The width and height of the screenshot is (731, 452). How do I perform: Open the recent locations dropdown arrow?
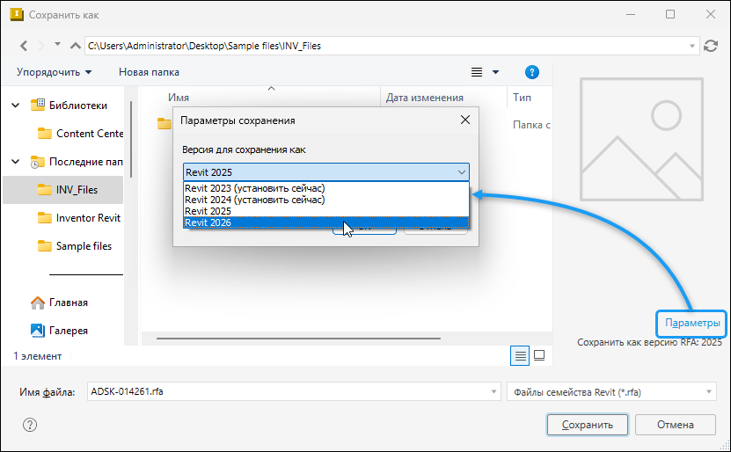58,44
